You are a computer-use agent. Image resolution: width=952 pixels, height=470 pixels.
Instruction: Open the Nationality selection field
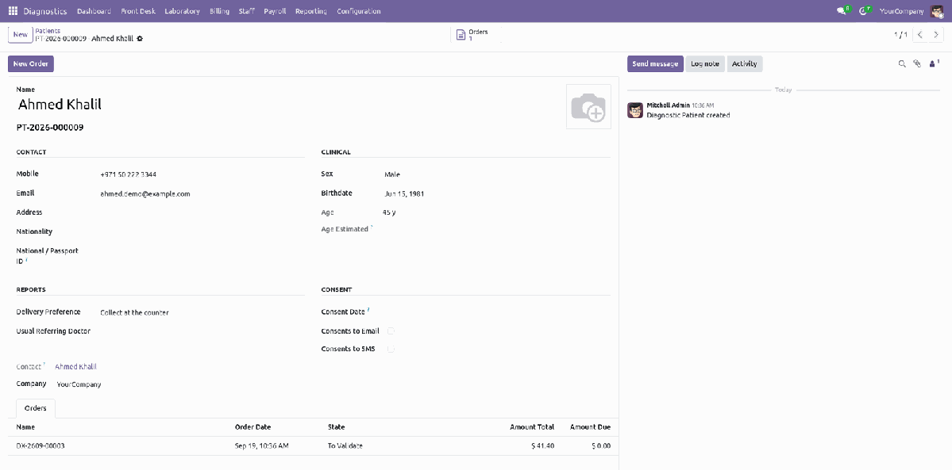202,231
